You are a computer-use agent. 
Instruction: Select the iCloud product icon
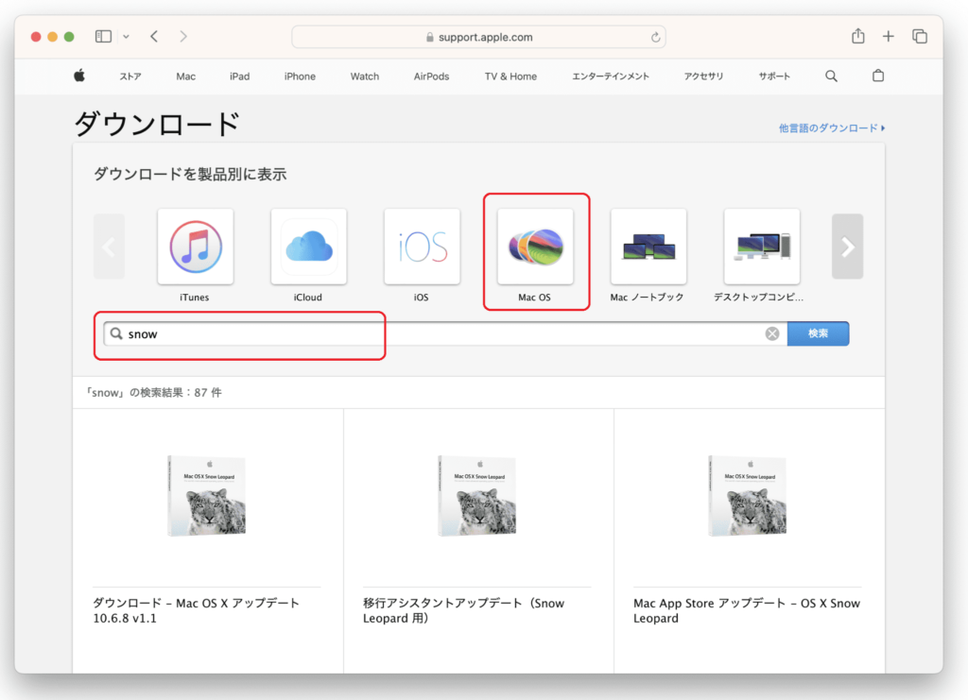click(309, 247)
